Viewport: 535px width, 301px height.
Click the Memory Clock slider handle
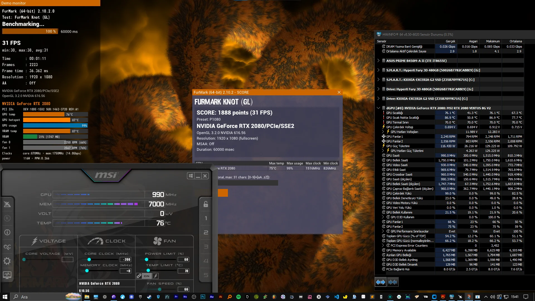87,271
